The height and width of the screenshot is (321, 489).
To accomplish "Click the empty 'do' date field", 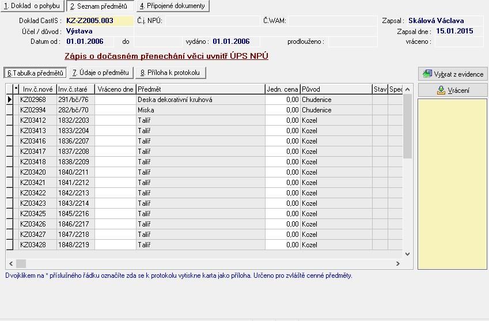I will [x=158, y=41].
